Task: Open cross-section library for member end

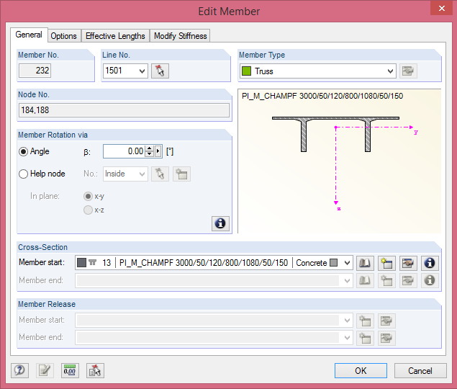Action: point(365,281)
